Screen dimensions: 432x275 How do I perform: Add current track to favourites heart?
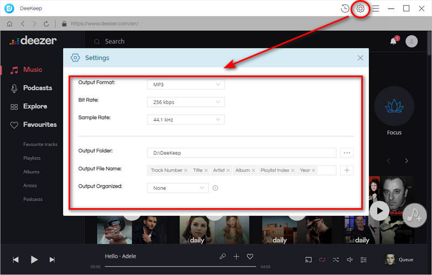click(x=250, y=257)
